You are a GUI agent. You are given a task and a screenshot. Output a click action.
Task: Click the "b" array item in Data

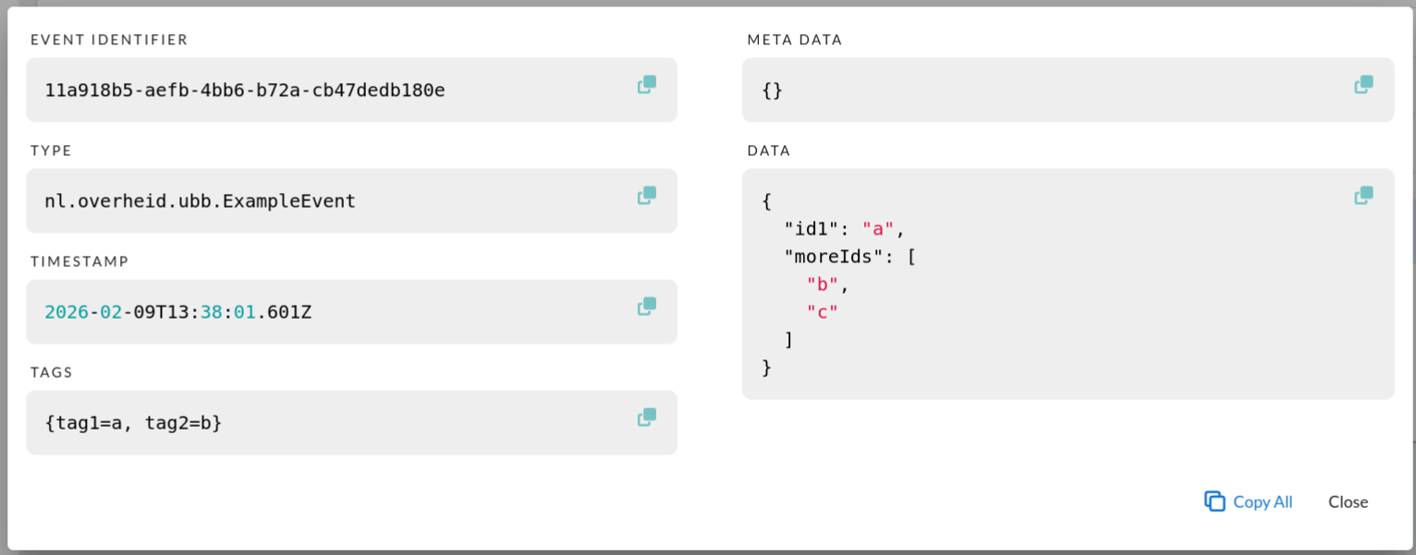(x=822, y=284)
